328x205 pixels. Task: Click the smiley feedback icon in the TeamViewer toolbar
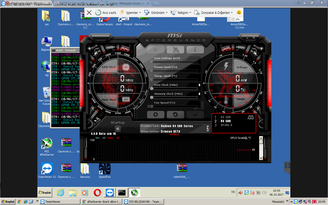[x=239, y=12]
